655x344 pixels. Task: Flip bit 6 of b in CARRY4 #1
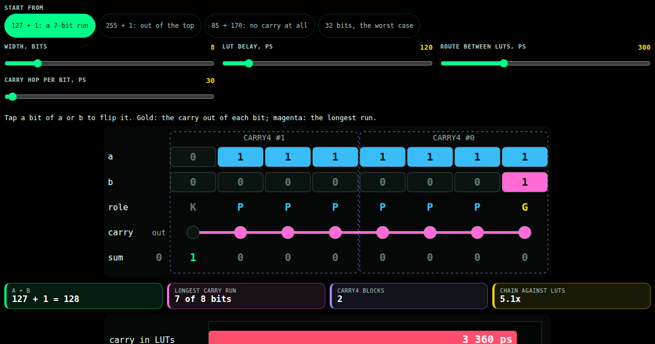pos(240,182)
